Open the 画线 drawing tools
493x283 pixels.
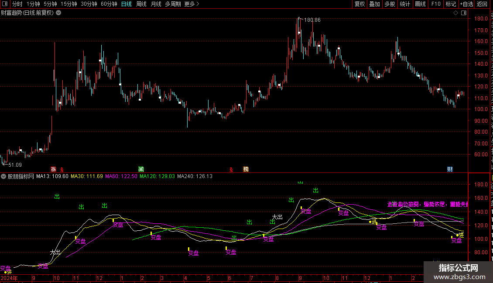pos(421,4)
